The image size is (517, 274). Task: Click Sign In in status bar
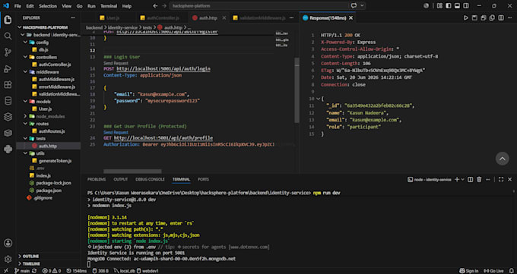pyautogui.click(x=468, y=271)
